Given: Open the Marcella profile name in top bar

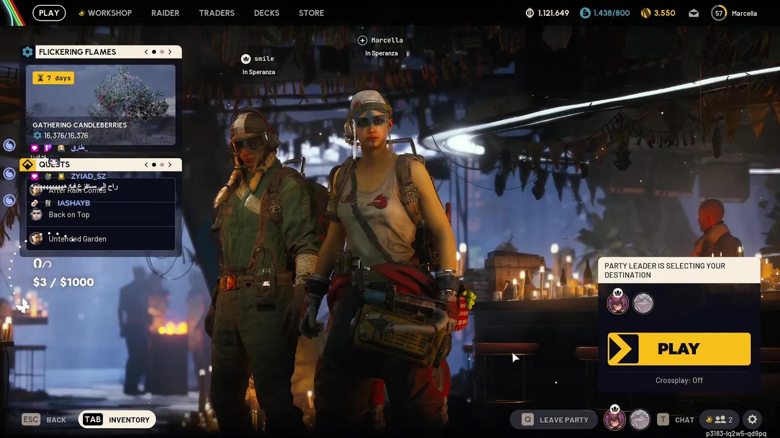Looking at the screenshot, I should coord(744,13).
